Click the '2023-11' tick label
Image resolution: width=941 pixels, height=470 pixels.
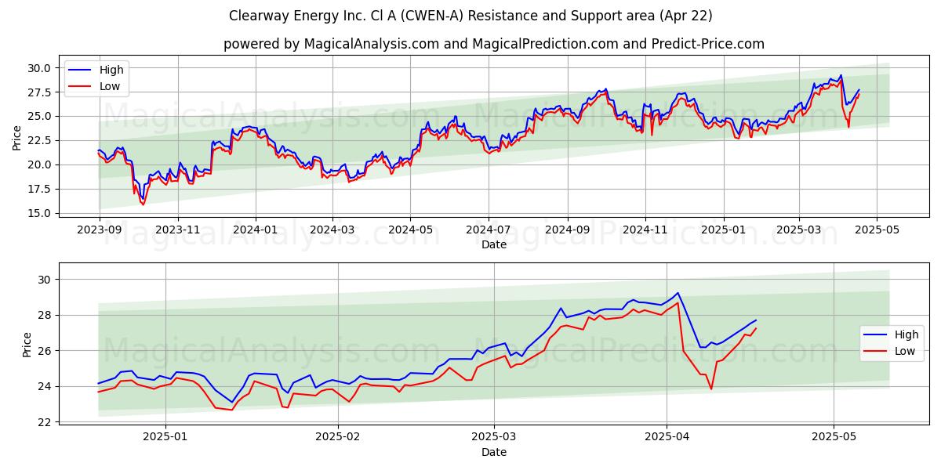[178, 230]
